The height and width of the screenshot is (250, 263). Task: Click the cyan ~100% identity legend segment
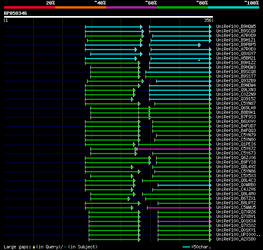[234, 7]
